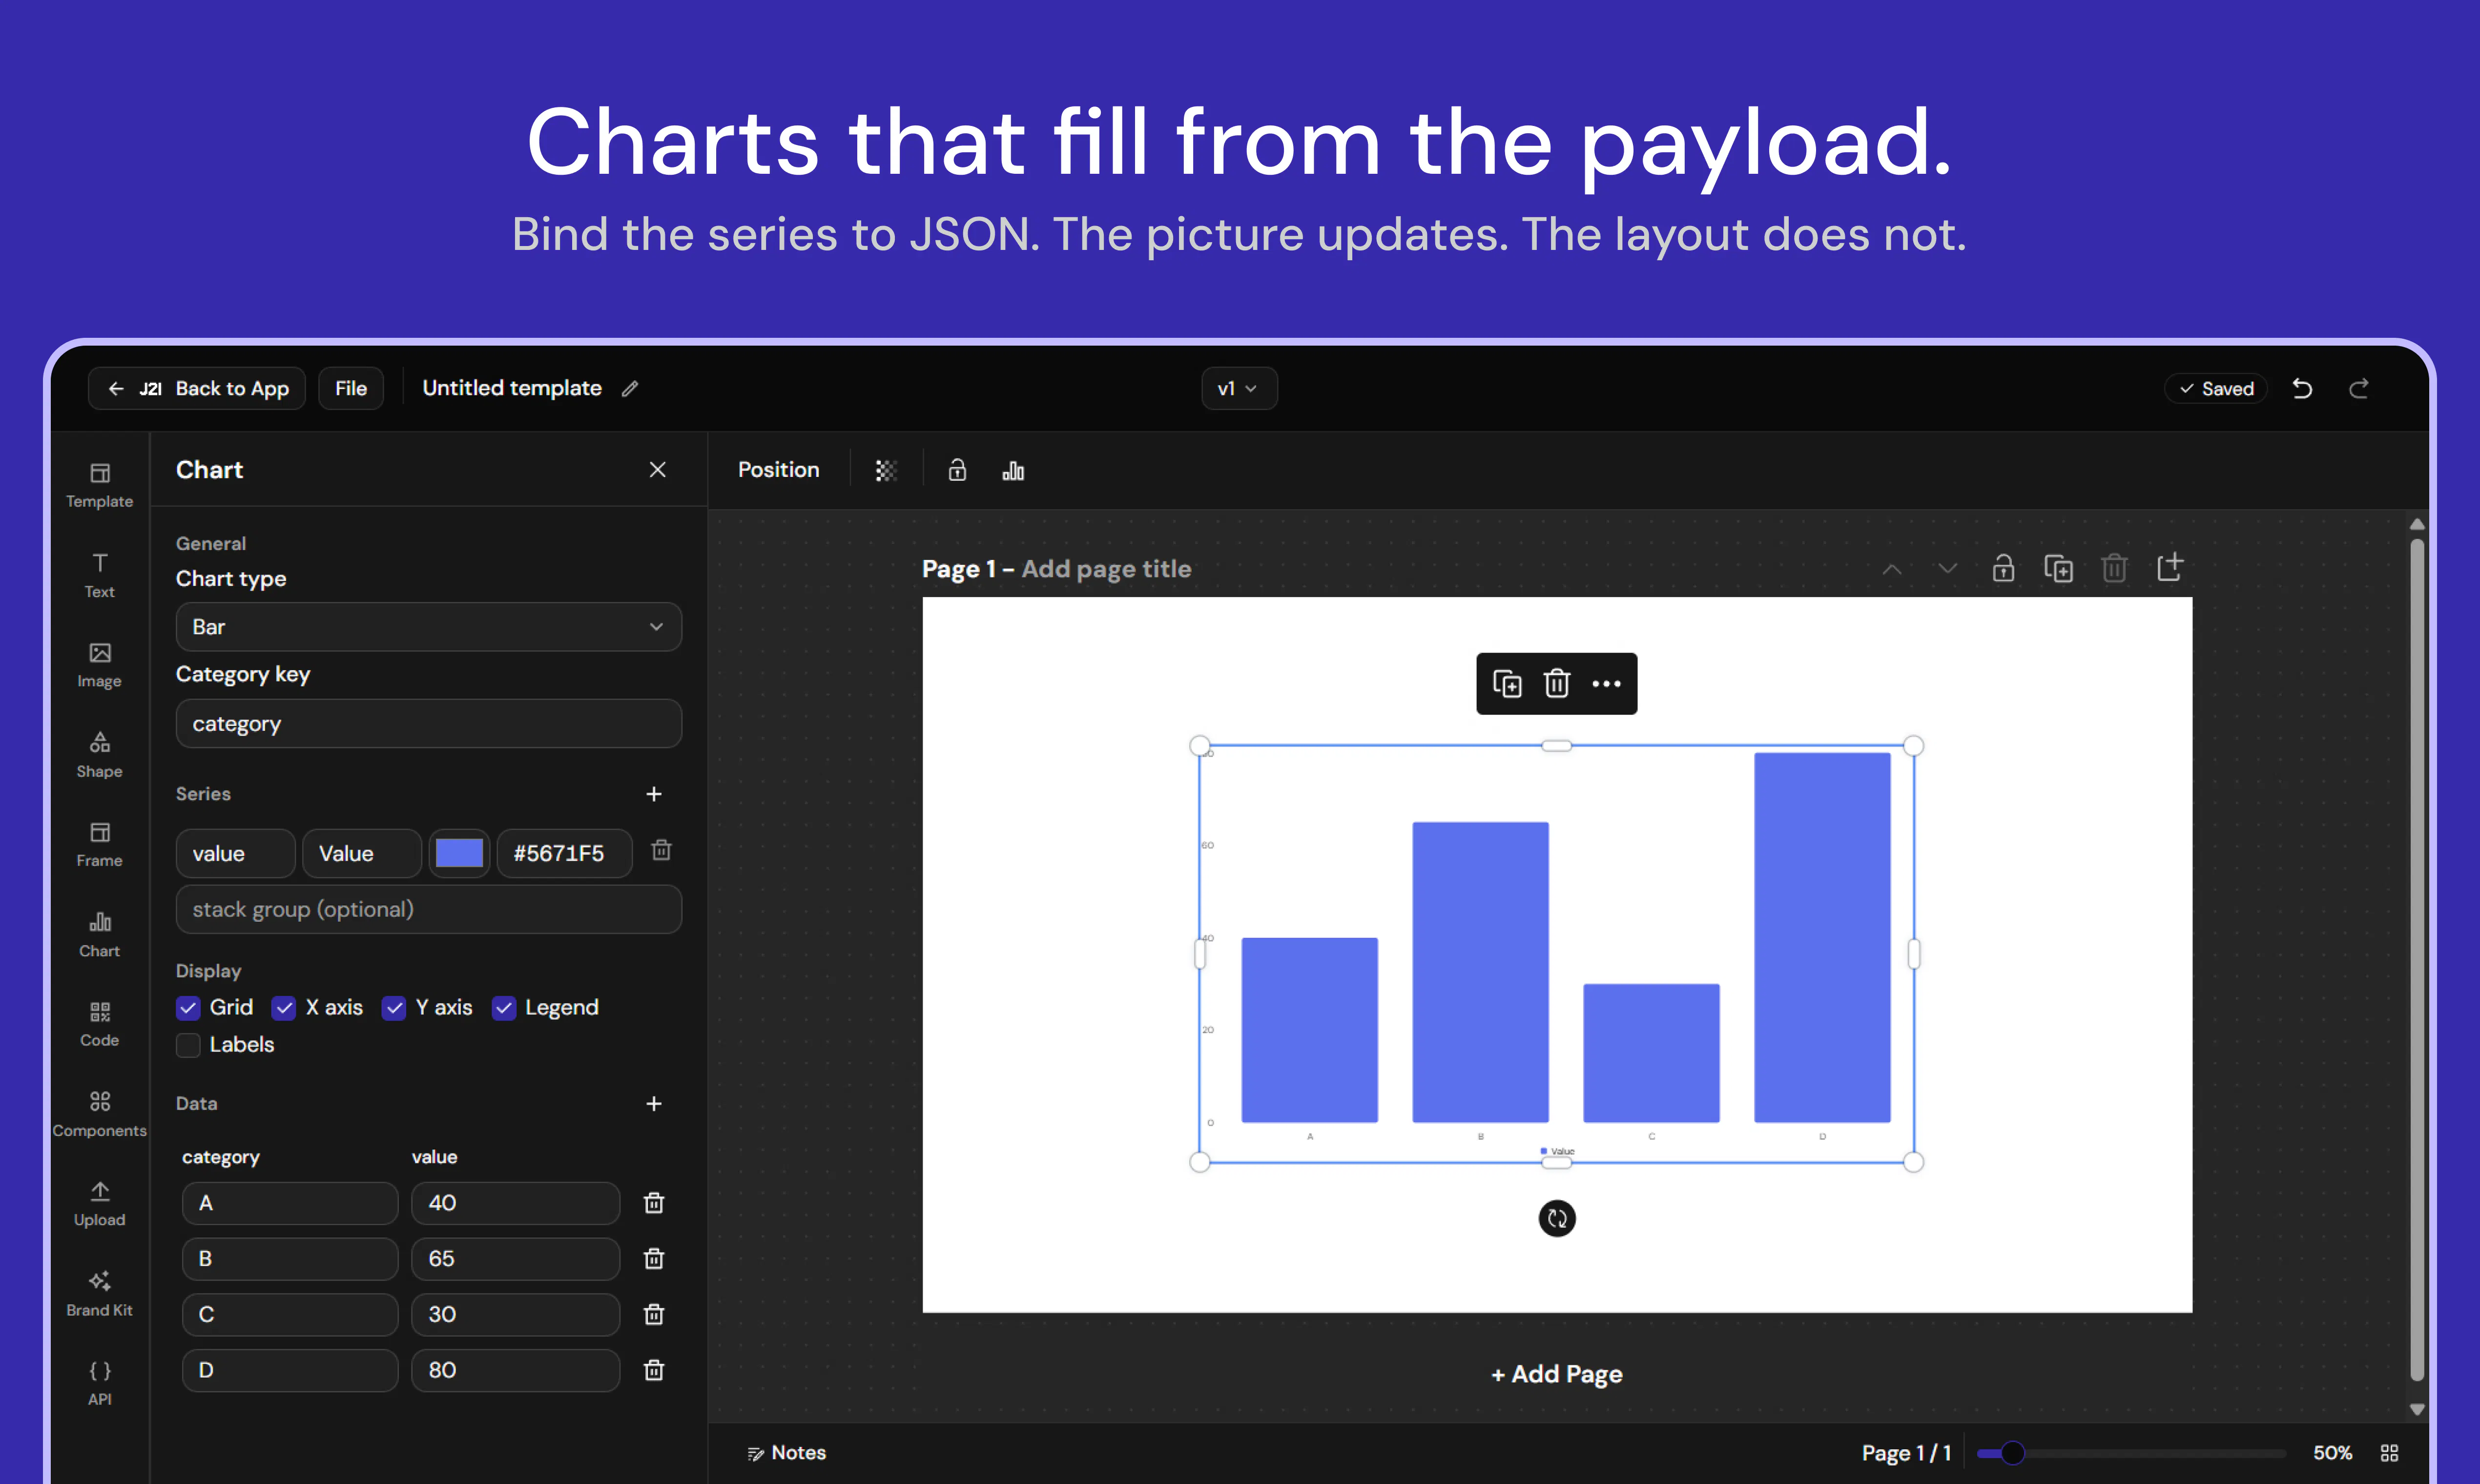This screenshot has height=1484, width=2480.
Task: Open the Brand Kit panel
Action: pyautogui.click(x=99, y=1294)
